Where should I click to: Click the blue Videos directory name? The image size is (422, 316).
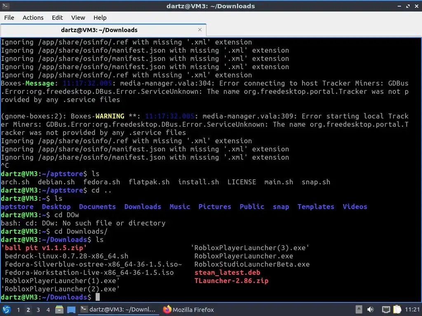[x=355, y=207]
